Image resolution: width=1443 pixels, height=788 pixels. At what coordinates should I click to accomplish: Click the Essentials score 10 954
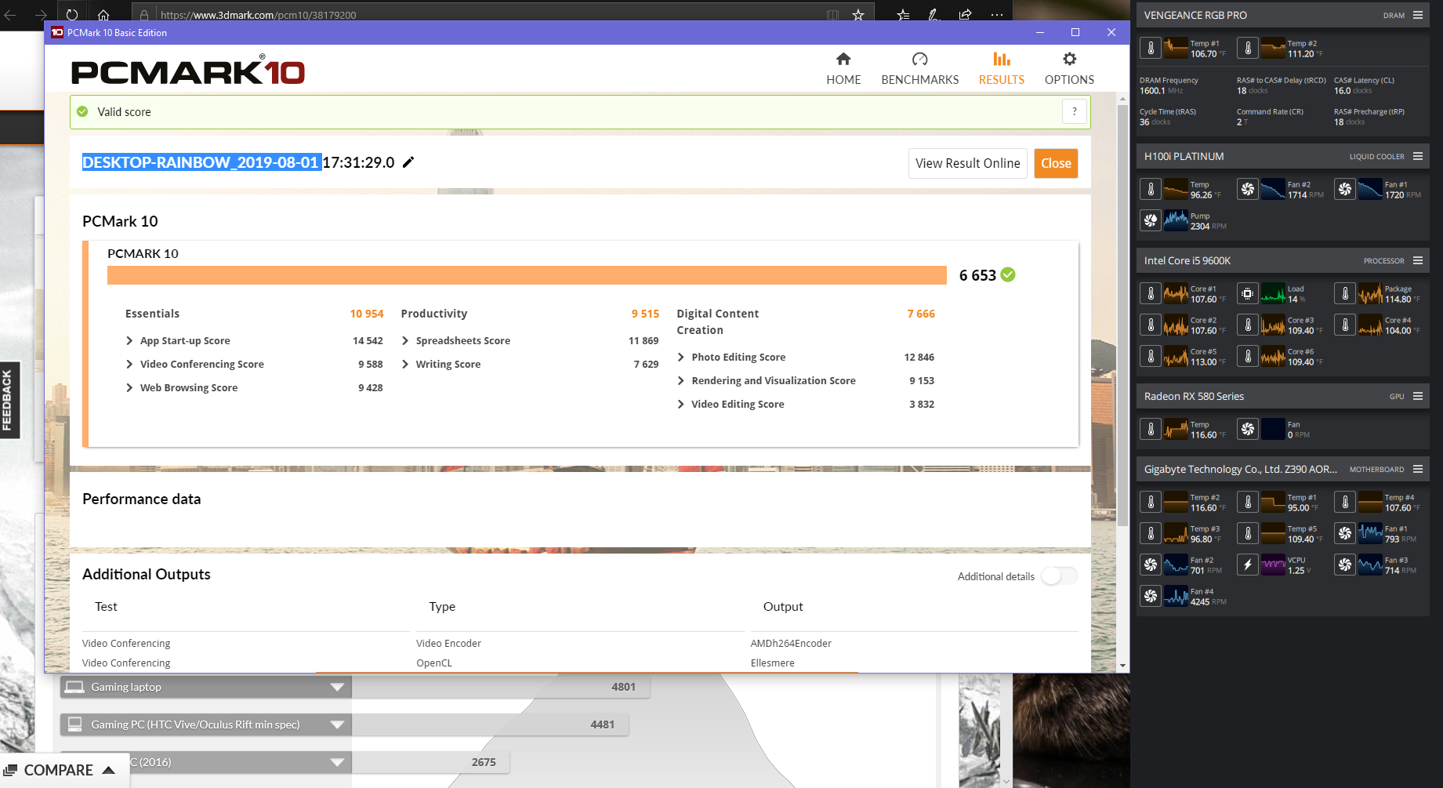(x=367, y=314)
